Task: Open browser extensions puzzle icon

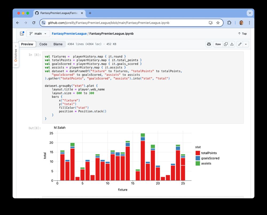Action: point(229,23)
